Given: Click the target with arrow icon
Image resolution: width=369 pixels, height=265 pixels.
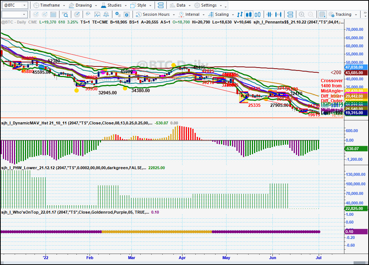Looking at the screenshot, I should [x=77, y=15].
